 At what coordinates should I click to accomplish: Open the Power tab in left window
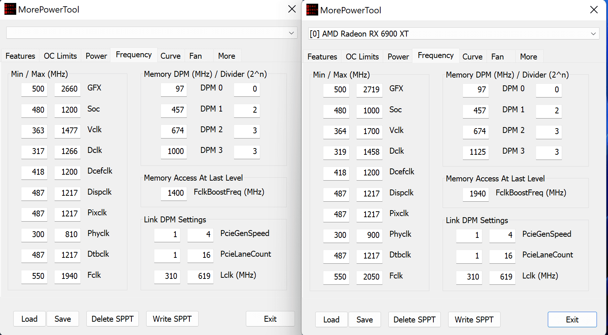click(x=96, y=56)
